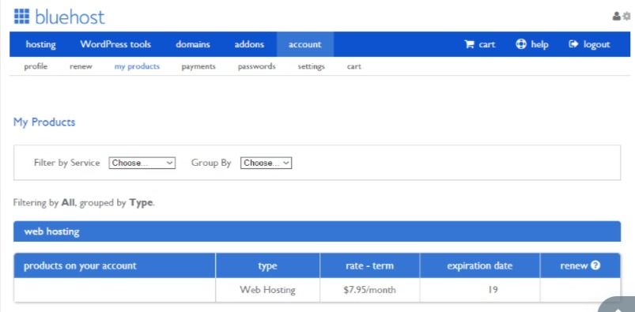The width and height of the screenshot is (635, 312).
Task: Open the addons menu
Action: click(x=249, y=44)
